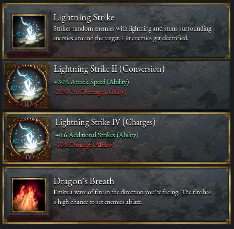Click the Lightning Strike IV (Charges) title
Viewport: 234px width, 229px height.
[x=105, y=123]
